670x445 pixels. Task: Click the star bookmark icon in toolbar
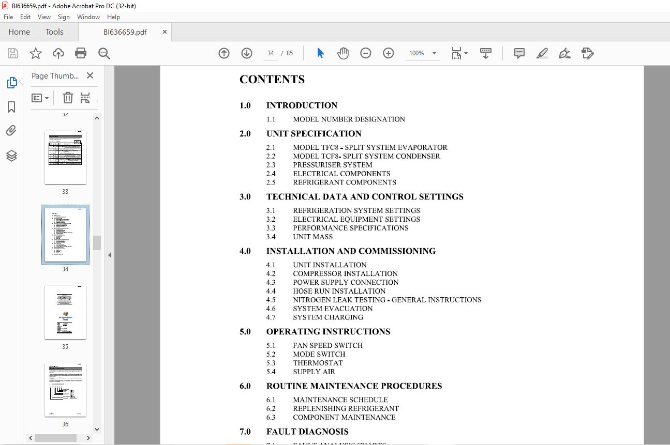pos(35,53)
